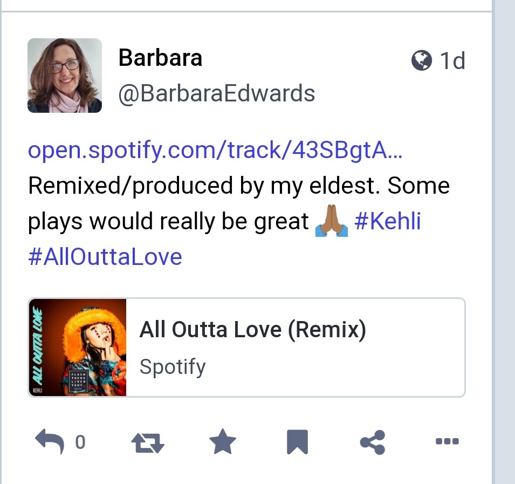Open Barbara's profile avatar
Viewport: 515px width, 484px height.
point(65,76)
